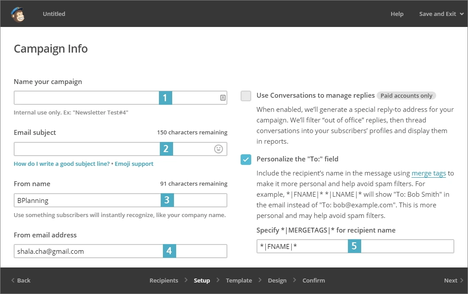Jump to the Design step
Viewport: 468px width, 294px height.
[x=277, y=281]
